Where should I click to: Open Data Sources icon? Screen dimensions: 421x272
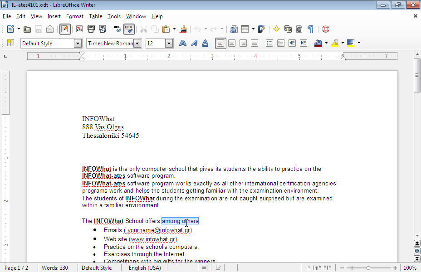coord(299,29)
